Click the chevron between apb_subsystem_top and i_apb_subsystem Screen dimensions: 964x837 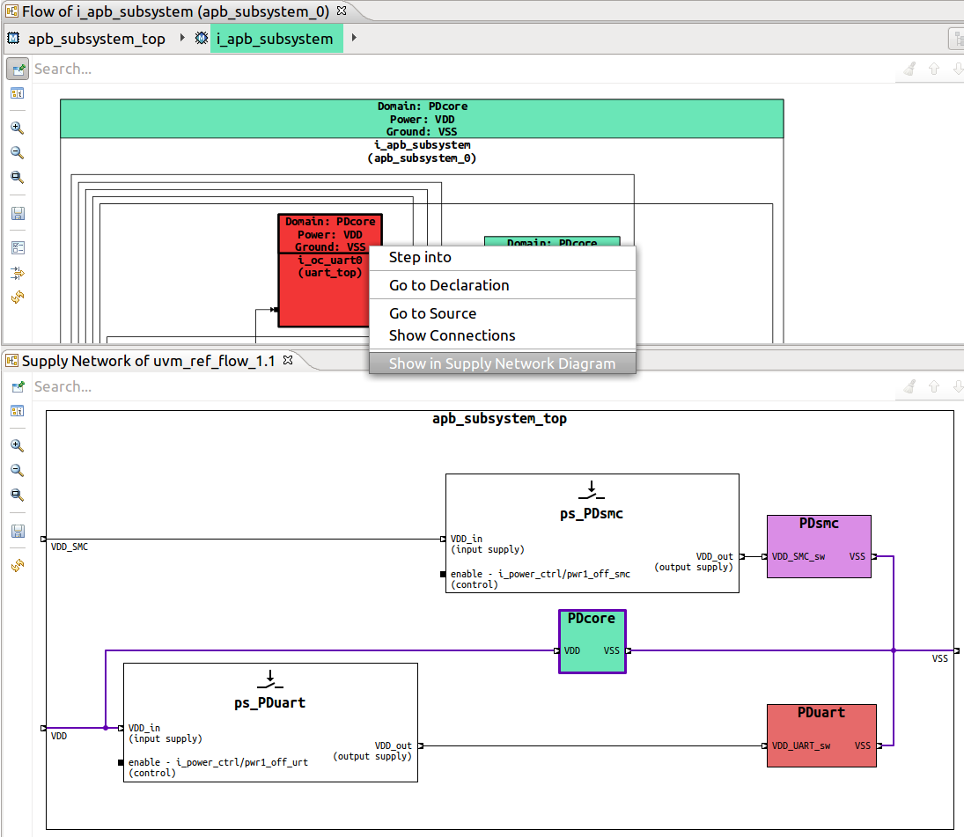click(x=183, y=39)
